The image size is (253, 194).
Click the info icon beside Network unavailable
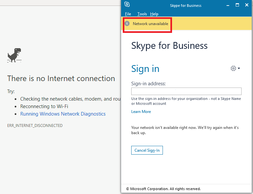click(127, 23)
